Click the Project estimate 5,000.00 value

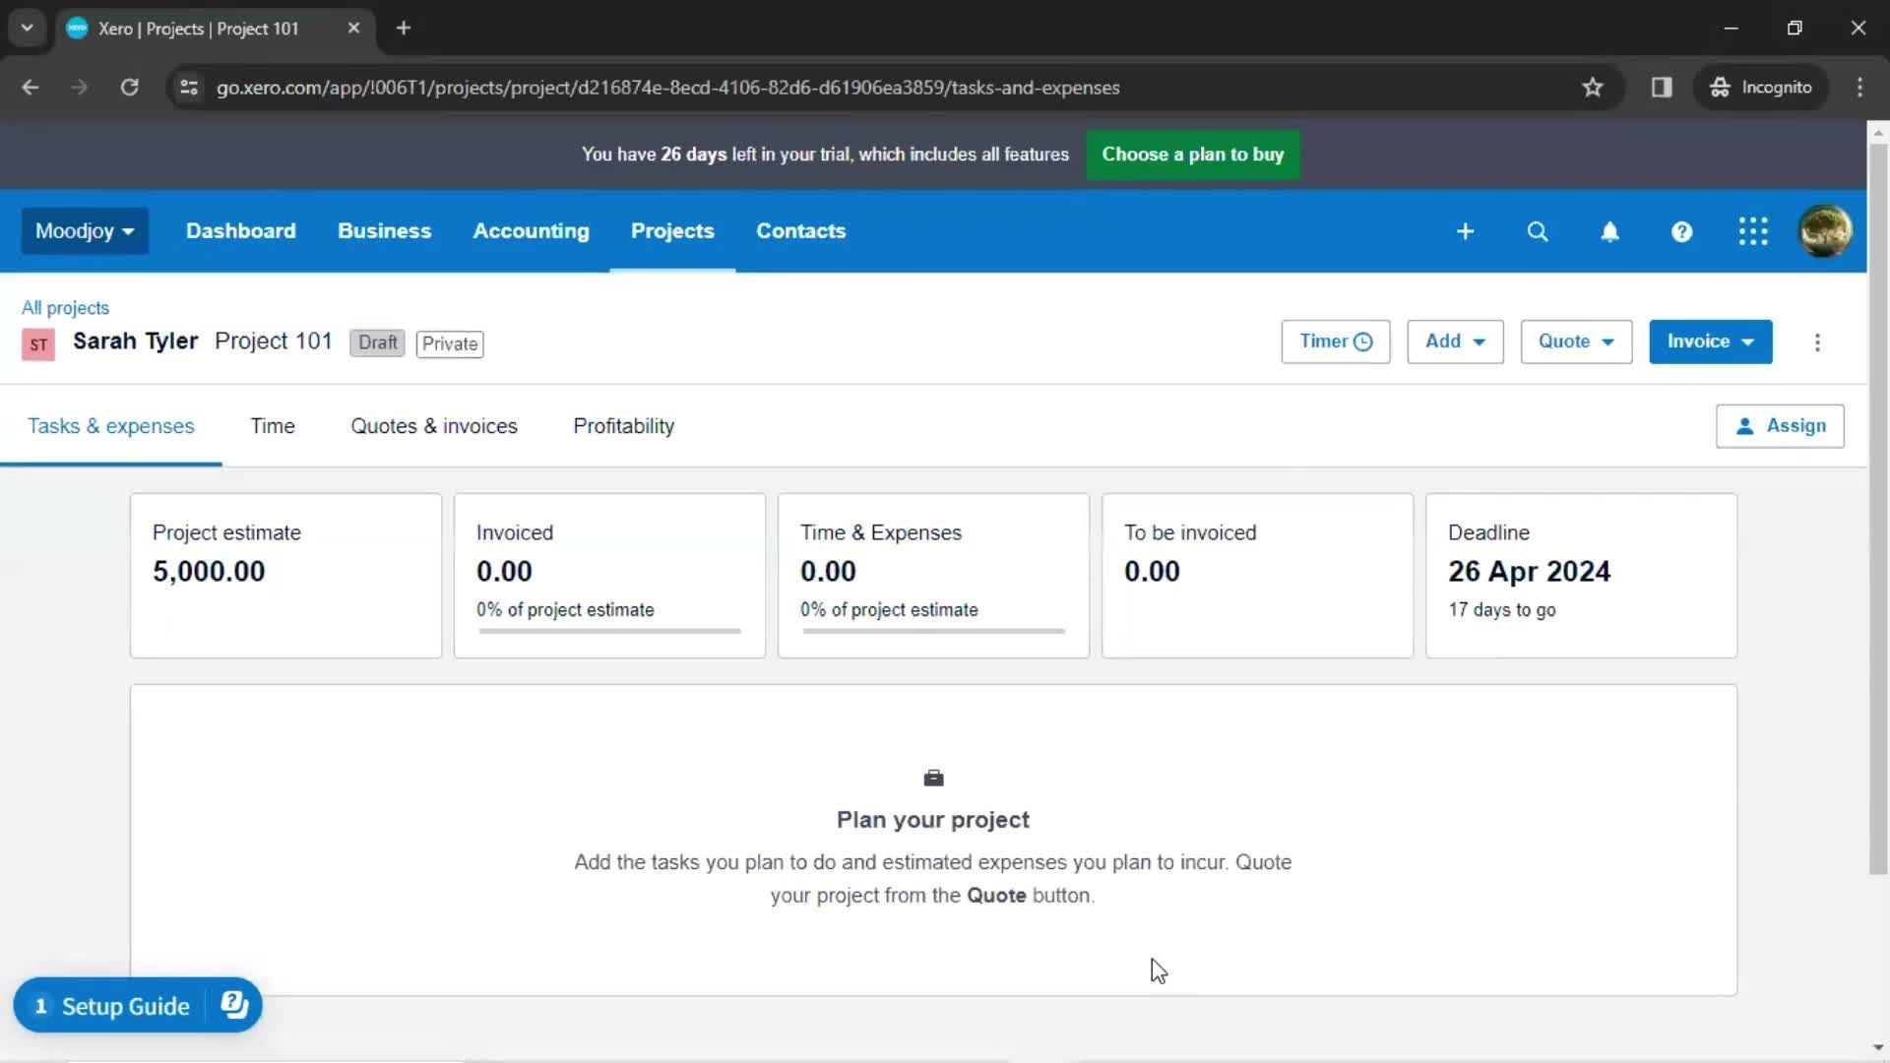point(209,572)
